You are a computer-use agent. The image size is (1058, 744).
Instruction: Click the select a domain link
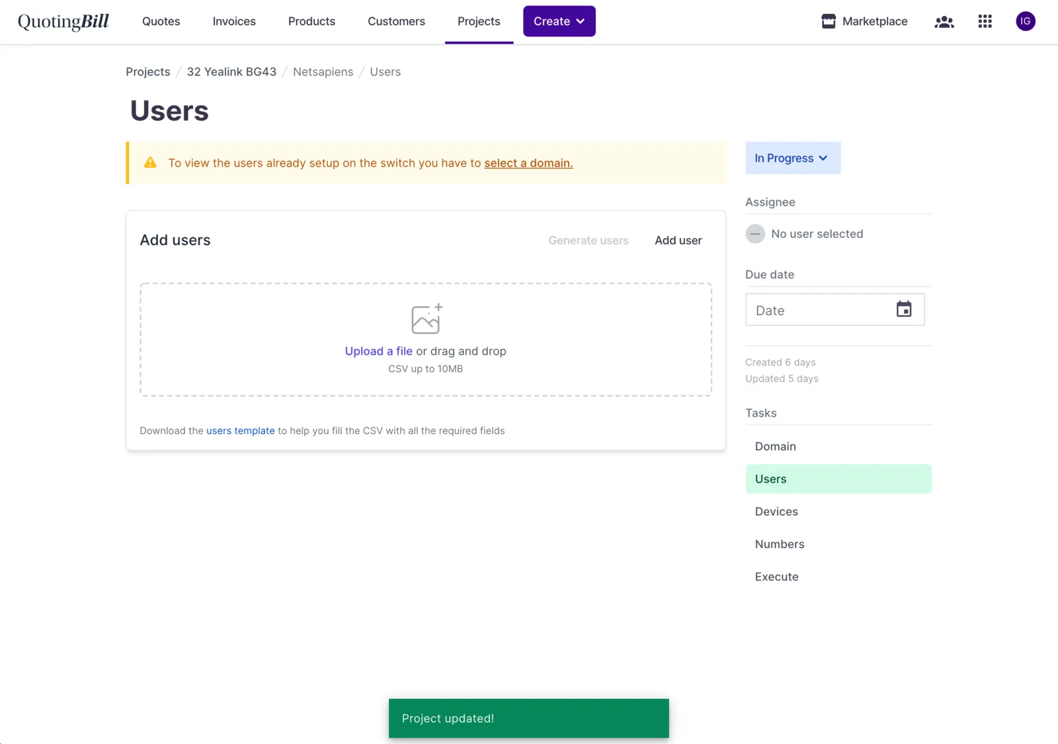tap(528, 163)
